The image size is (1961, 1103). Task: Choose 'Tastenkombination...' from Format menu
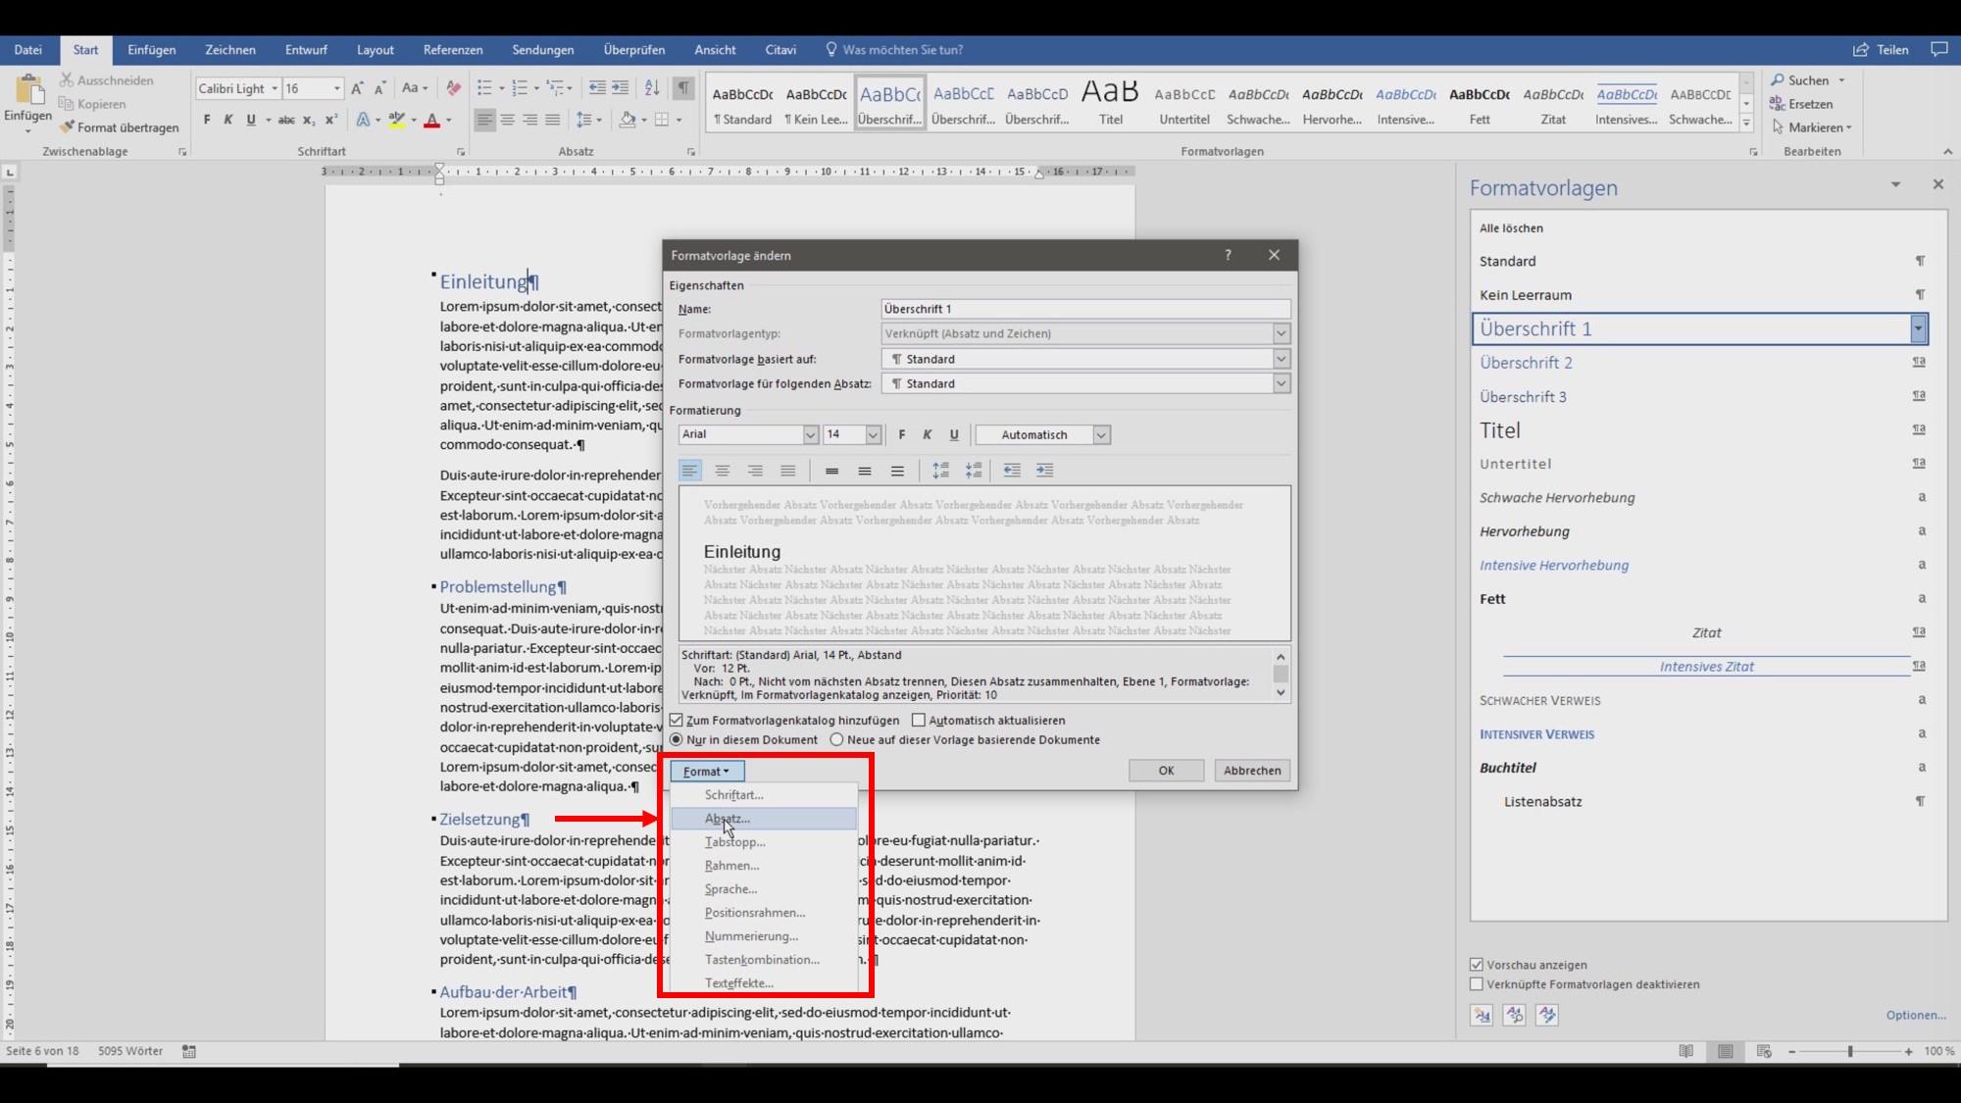(764, 960)
